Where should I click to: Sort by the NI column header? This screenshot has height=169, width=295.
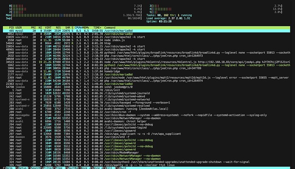40,28
